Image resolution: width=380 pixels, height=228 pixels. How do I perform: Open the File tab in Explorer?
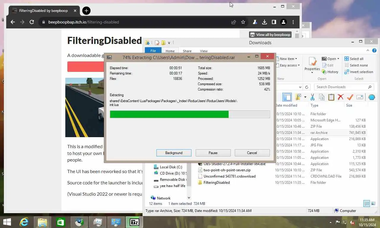click(x=153, y=51)
